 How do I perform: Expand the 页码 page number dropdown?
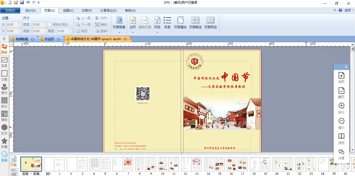tap(157, 32)
